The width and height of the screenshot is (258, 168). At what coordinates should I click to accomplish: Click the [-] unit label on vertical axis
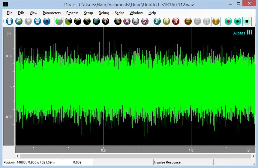9,34
